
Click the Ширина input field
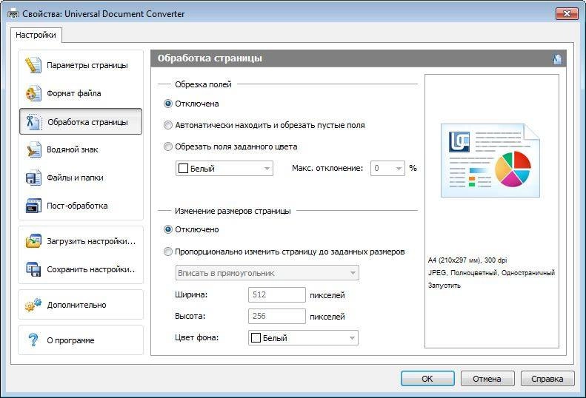tap(277, 294)
